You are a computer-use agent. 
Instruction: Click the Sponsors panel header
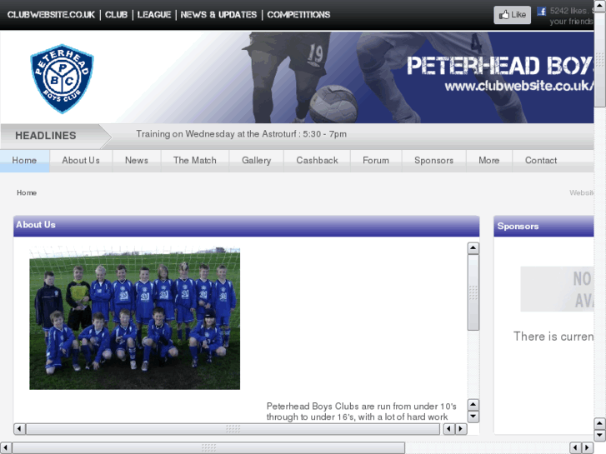(543, 226)
